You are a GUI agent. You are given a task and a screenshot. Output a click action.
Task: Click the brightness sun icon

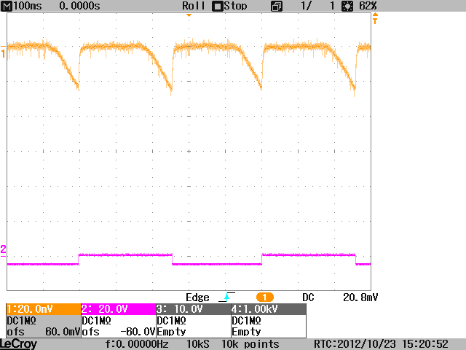tap(347, 7)
